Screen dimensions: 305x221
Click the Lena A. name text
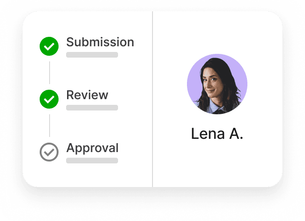(x=217, y=134)
